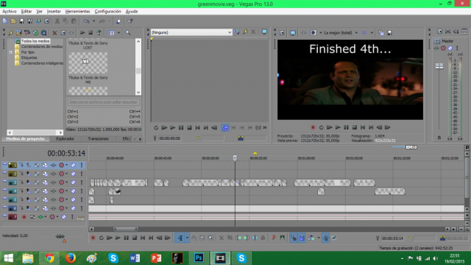Arm track 7 for record
The image size is (471, 265).
point(24,217)
